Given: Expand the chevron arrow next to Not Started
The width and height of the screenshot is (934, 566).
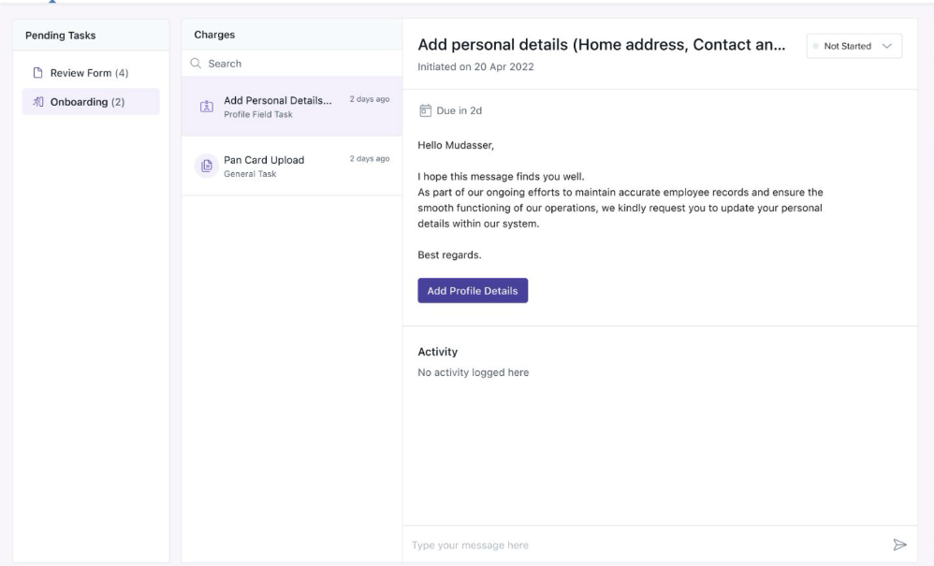Looking at the screenshot, I should pos(886,46).
